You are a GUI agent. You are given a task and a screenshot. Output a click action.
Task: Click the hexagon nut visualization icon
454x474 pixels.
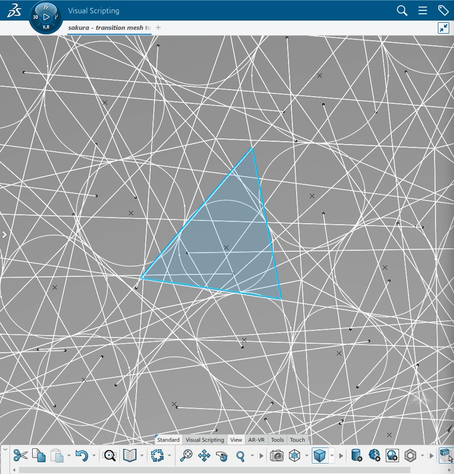pos(411,455)
